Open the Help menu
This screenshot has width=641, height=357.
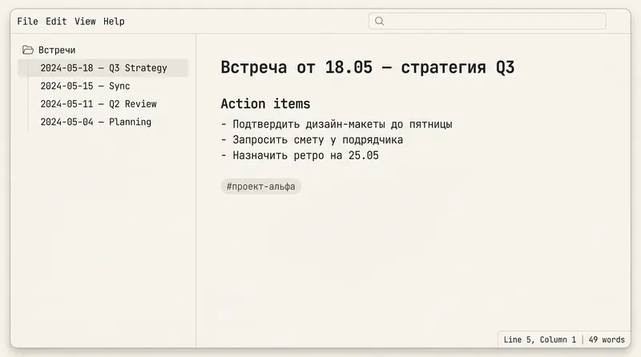pyautogui.click(x=114, y=22)
